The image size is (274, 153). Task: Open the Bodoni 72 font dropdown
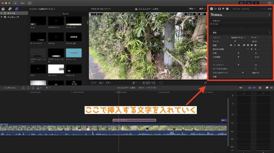[x=238, y=37]
